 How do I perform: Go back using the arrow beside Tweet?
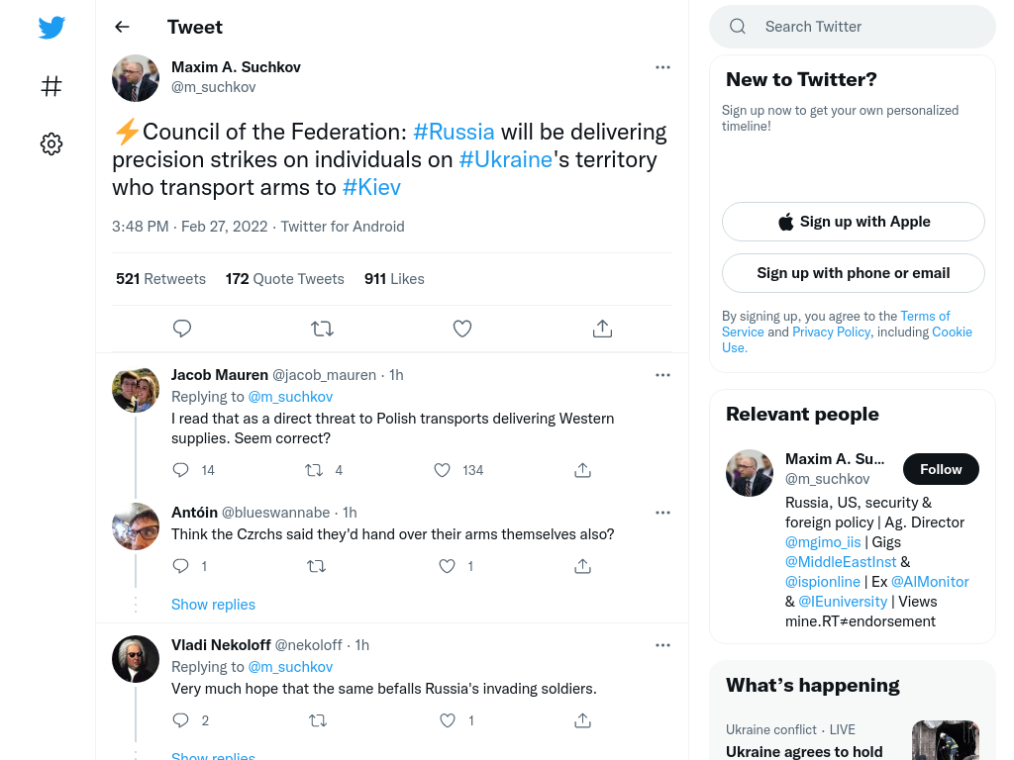coord(122,27)
